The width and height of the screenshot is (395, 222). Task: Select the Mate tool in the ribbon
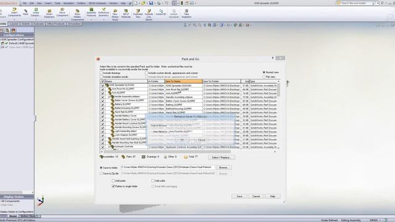tap(25, 12)
